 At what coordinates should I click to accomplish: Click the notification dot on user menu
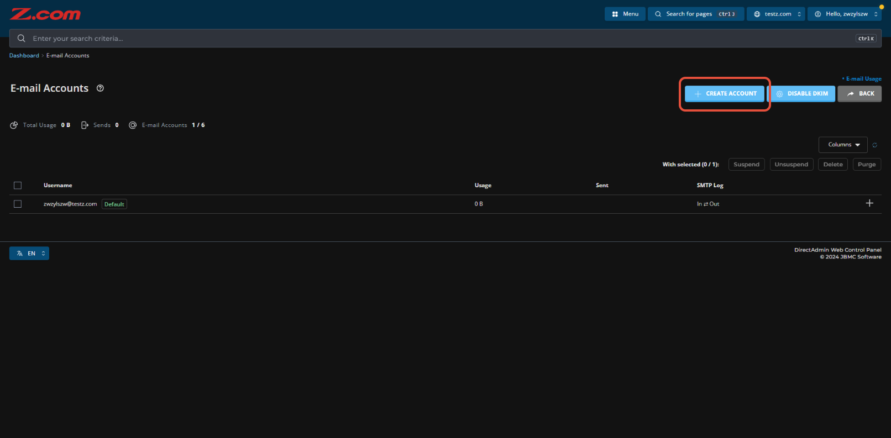[882, 7]
